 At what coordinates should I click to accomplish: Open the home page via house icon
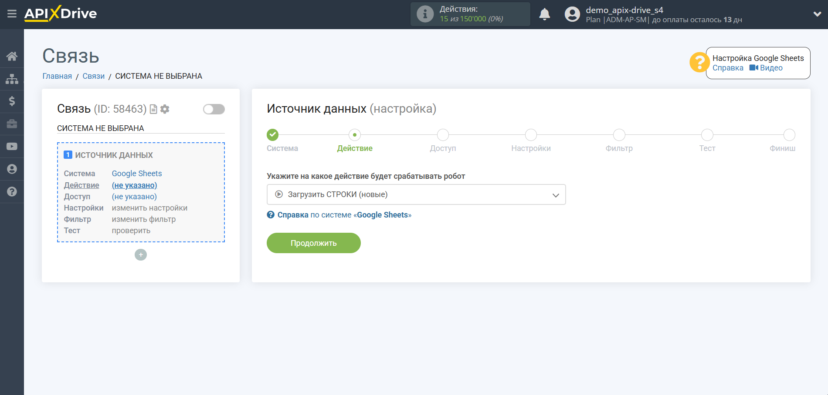click(12, 56)
